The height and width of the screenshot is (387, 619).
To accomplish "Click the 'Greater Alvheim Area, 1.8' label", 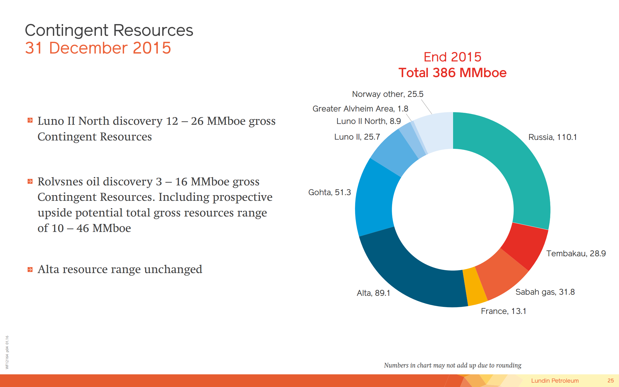I will pyautogui.click(x=360, y=109).
